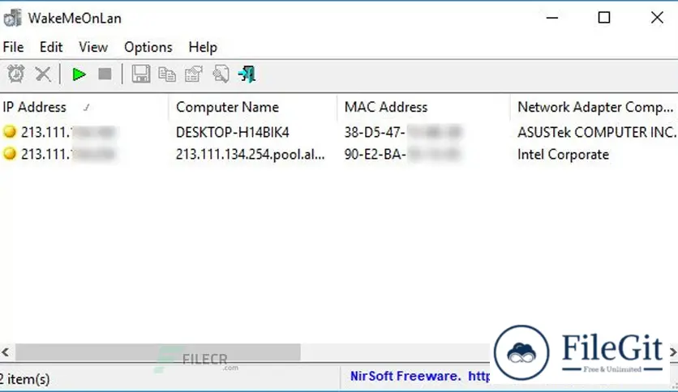Click the yellow status icon of Intel Corporate row
This screenshot has width=678, height=392.
click(10, 154)
